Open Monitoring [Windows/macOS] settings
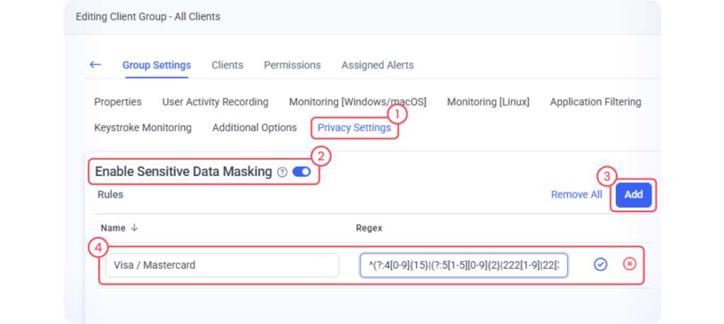The width and height of the screenshot is (724, 324). pos(357,102)
